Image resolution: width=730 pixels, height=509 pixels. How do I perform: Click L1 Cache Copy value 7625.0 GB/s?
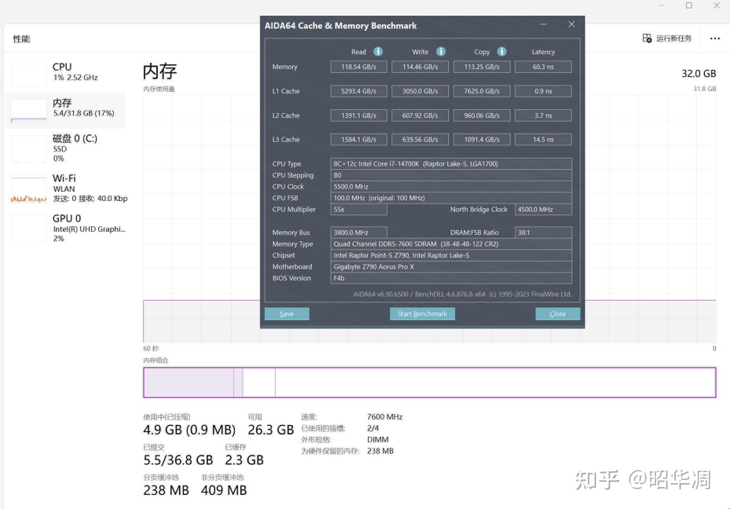click(481, 91)
